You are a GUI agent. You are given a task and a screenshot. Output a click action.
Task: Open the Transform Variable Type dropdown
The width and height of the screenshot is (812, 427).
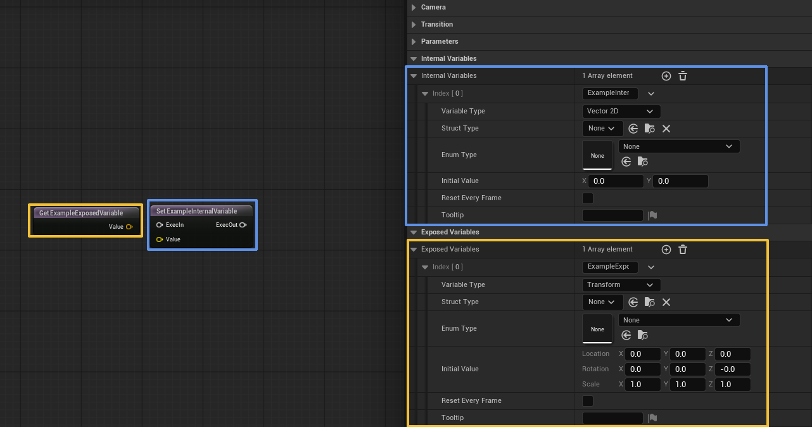(x=621, y=285)
